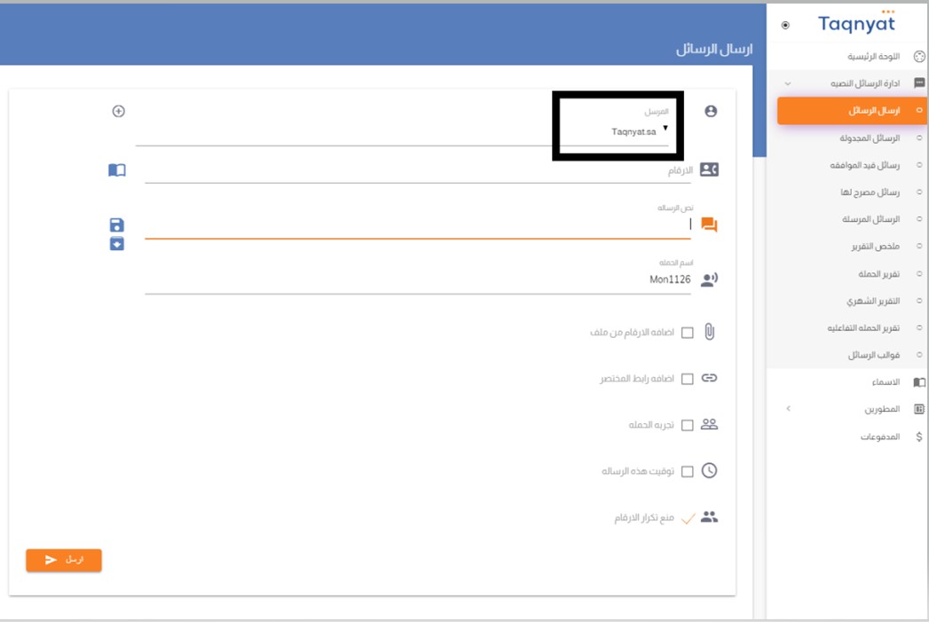Click the dashboard icon next to اللوحة الرئيسية
Viewport: 929px width, 622px height.
[919, 56]
